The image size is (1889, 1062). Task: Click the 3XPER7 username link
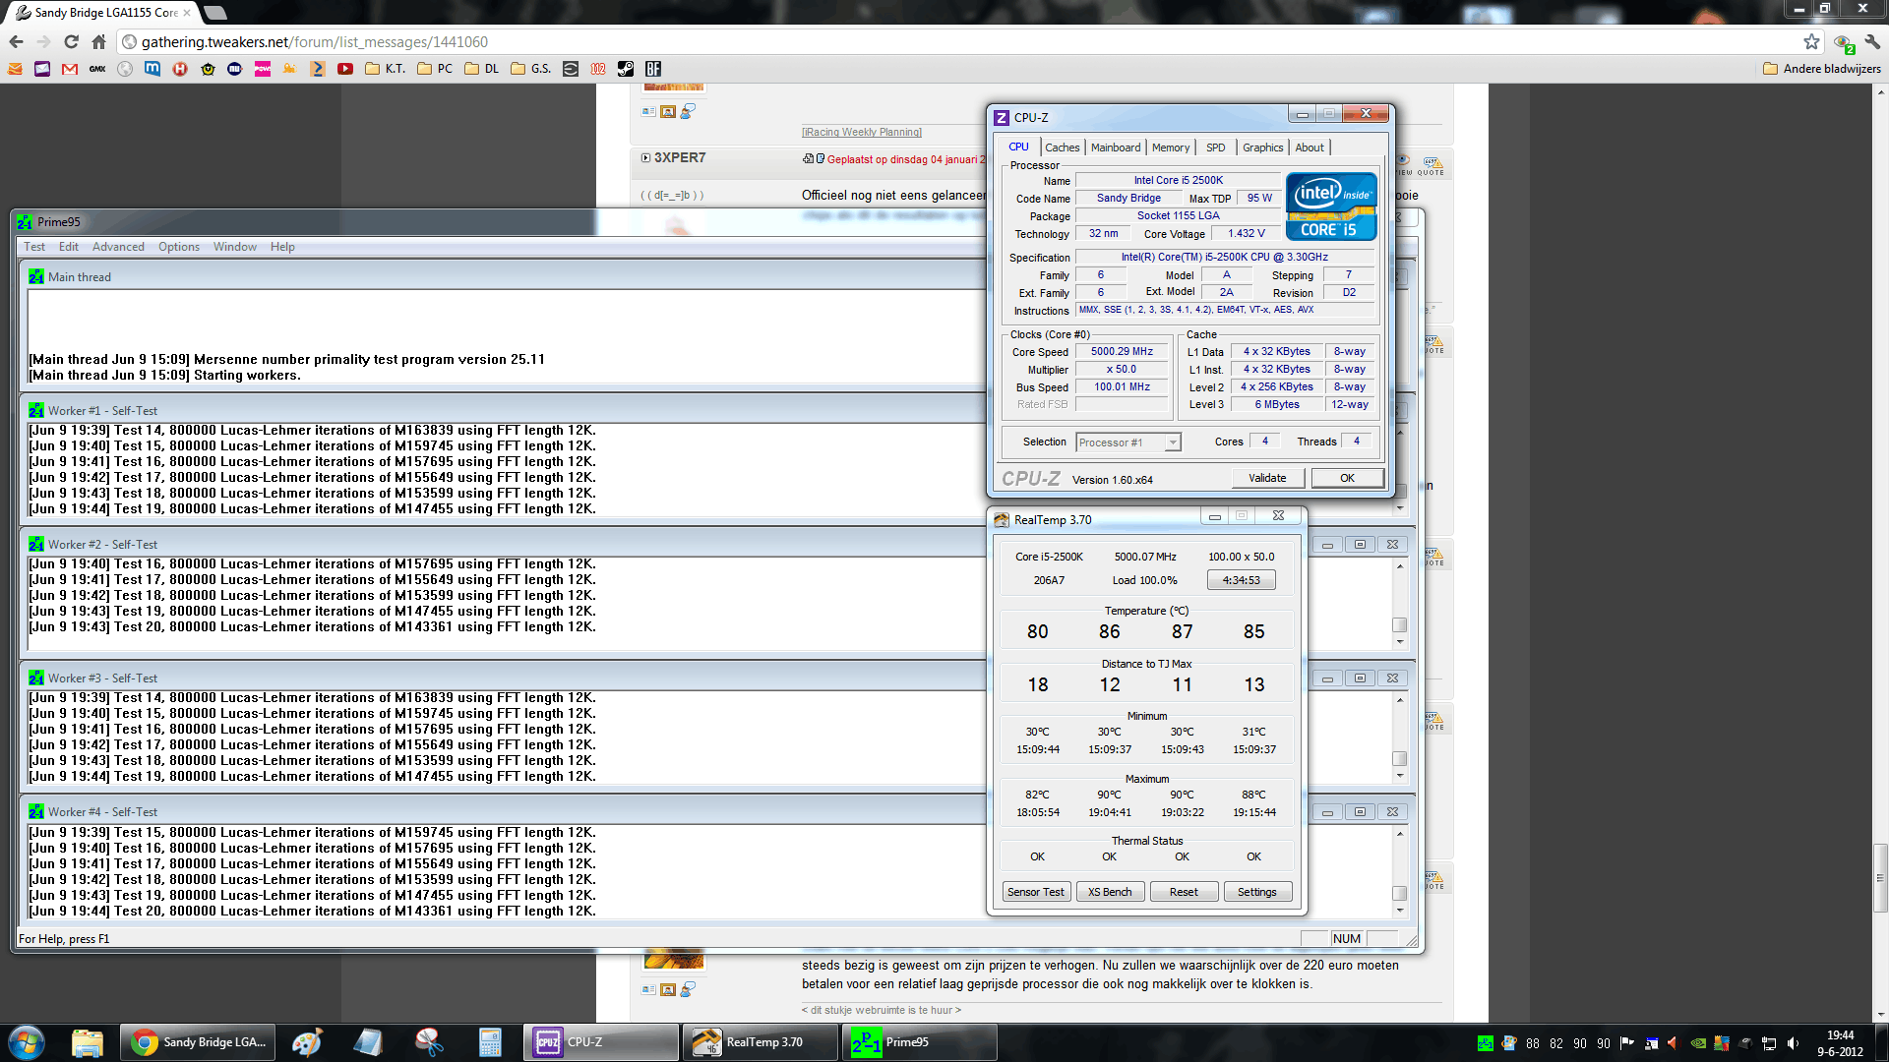[680, 157]
